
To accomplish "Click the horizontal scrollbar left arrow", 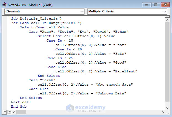I will [14, 112].
